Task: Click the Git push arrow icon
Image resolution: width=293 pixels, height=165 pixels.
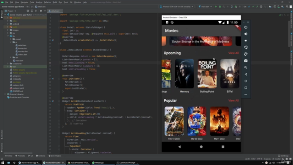Action: [257, 6]
